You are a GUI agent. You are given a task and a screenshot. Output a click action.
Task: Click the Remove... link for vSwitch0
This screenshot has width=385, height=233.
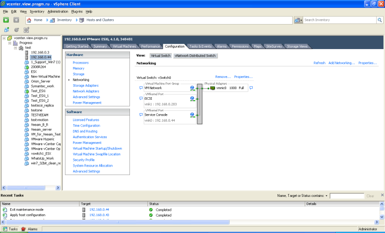[223, 77]
